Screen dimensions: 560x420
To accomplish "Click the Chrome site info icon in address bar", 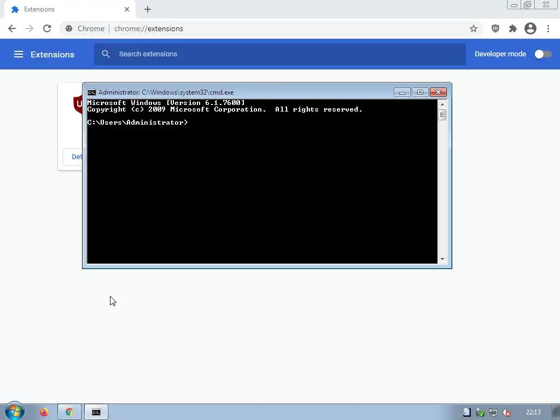I will (69, 28).
